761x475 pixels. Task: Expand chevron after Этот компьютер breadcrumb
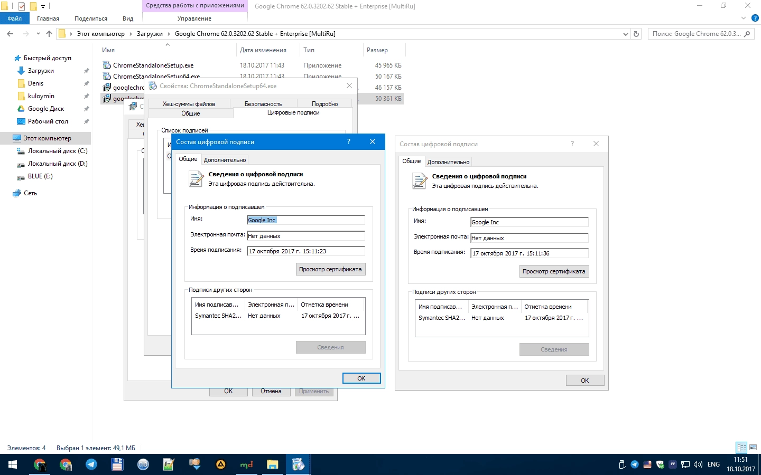click(131, 34)
